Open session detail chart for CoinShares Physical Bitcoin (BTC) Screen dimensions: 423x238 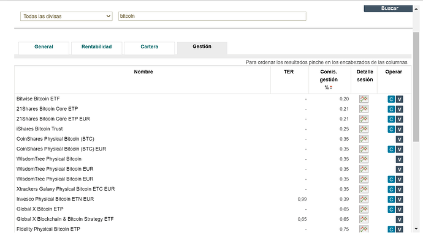(364, 139)
